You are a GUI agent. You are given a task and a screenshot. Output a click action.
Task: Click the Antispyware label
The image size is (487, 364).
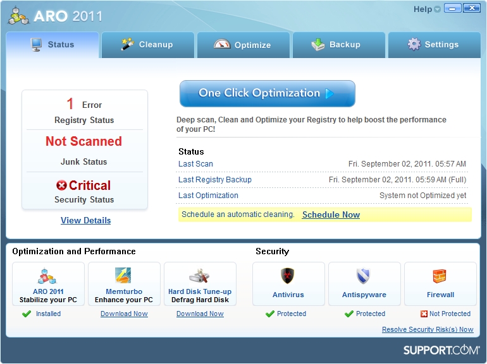click(x=364, y=295)
